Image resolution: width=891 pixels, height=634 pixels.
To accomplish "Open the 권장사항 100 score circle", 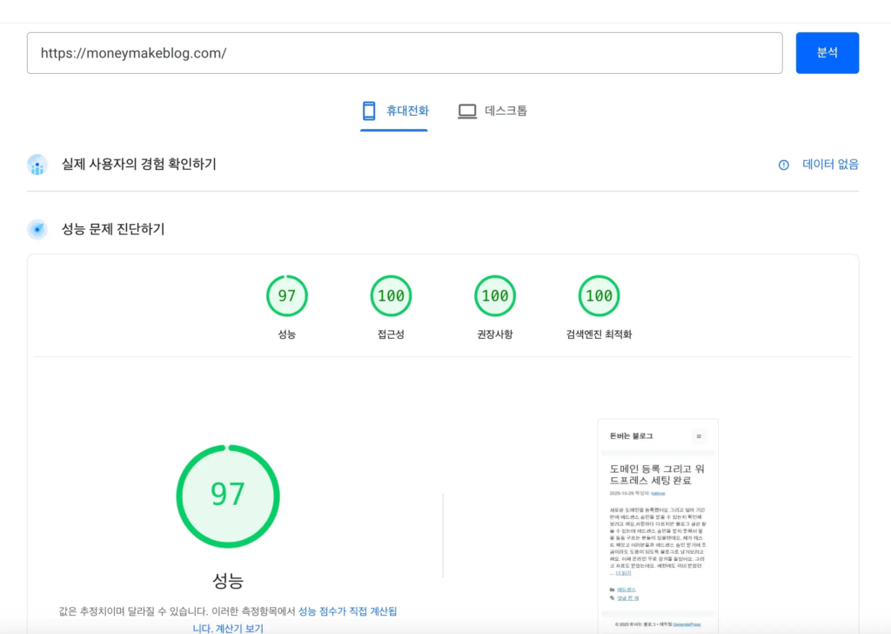I will [494, 295].
